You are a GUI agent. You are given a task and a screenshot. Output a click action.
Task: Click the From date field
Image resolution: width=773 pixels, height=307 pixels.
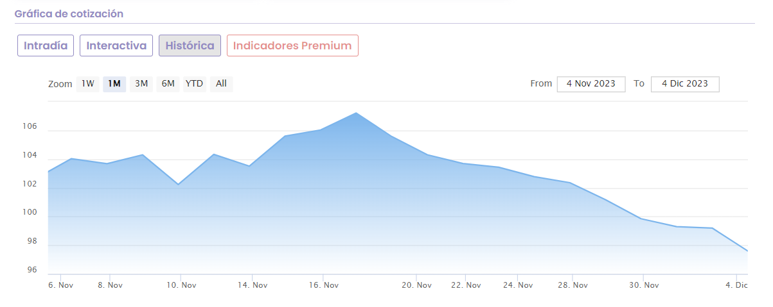[591, 84]
